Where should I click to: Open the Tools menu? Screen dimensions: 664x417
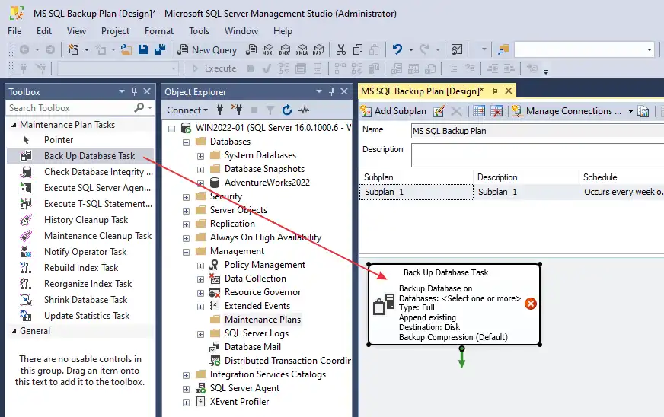tap(199, 31)
